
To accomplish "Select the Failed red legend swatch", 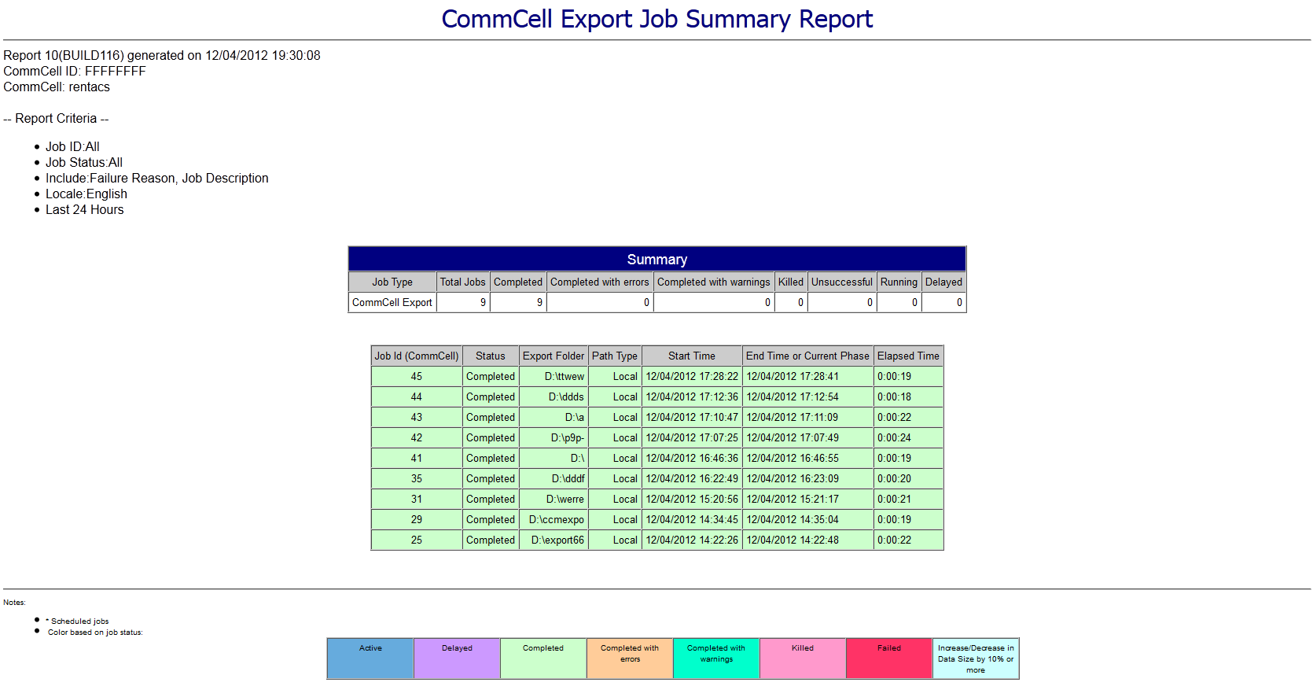I will (889, 658).
